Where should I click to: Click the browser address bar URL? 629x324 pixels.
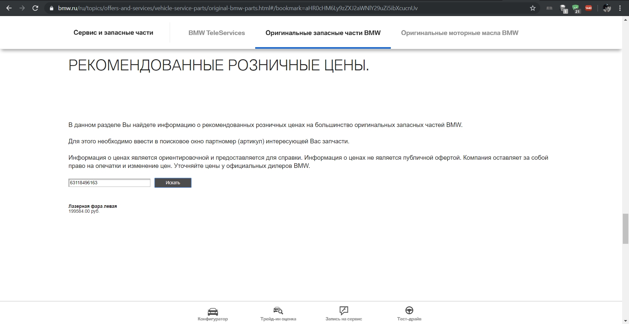[238, 8]
